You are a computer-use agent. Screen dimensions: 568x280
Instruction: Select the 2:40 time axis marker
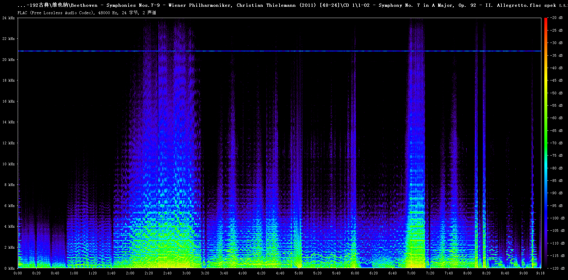pyautogui.click(x=167, y=273)
